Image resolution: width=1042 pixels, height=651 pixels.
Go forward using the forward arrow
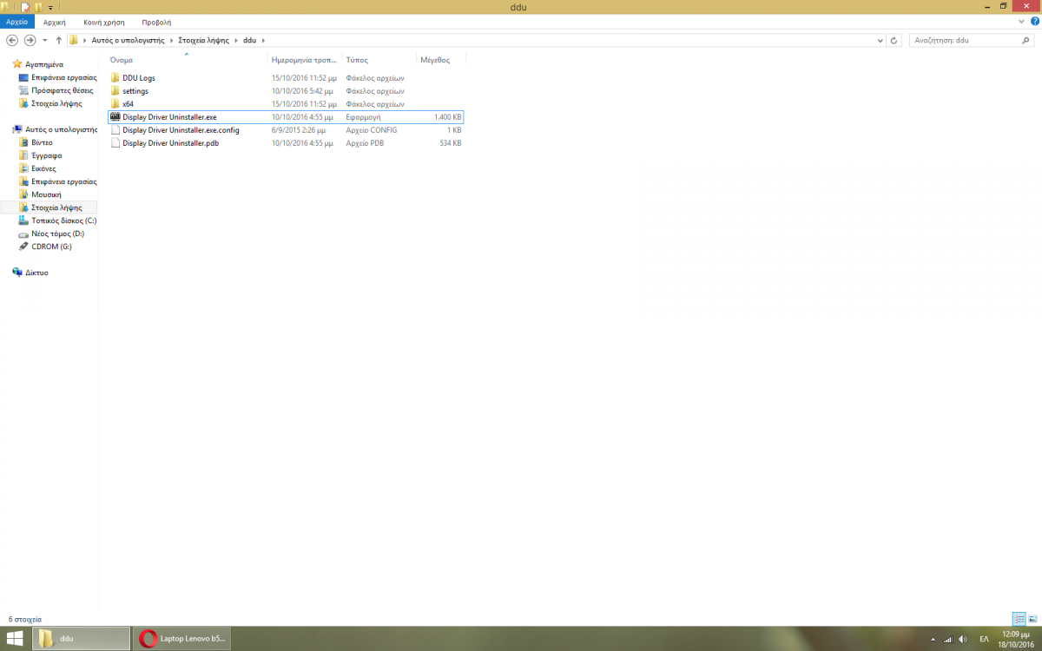pyautogui.click(x=30, y=40)
